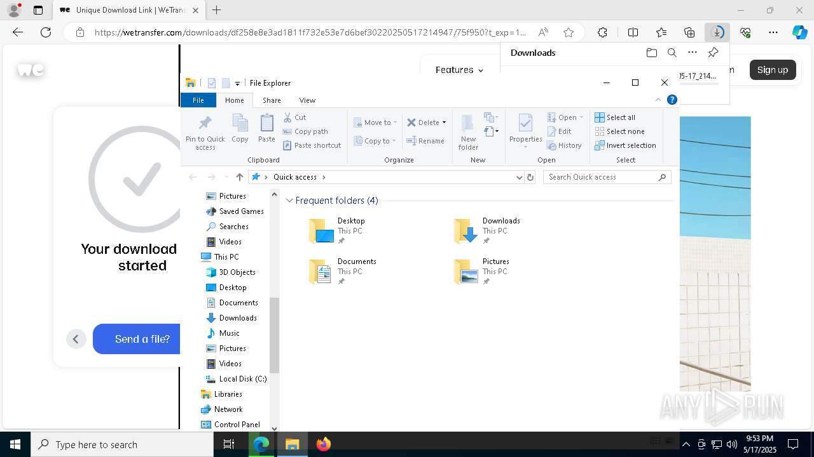Open the Copy to dropdown
814x457 pixels.
[375, 141]
